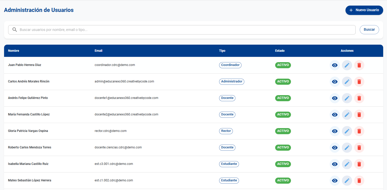
Task: Click Estudiante badge for Mateo Sebastián López
Action: (x=229, y=180)
